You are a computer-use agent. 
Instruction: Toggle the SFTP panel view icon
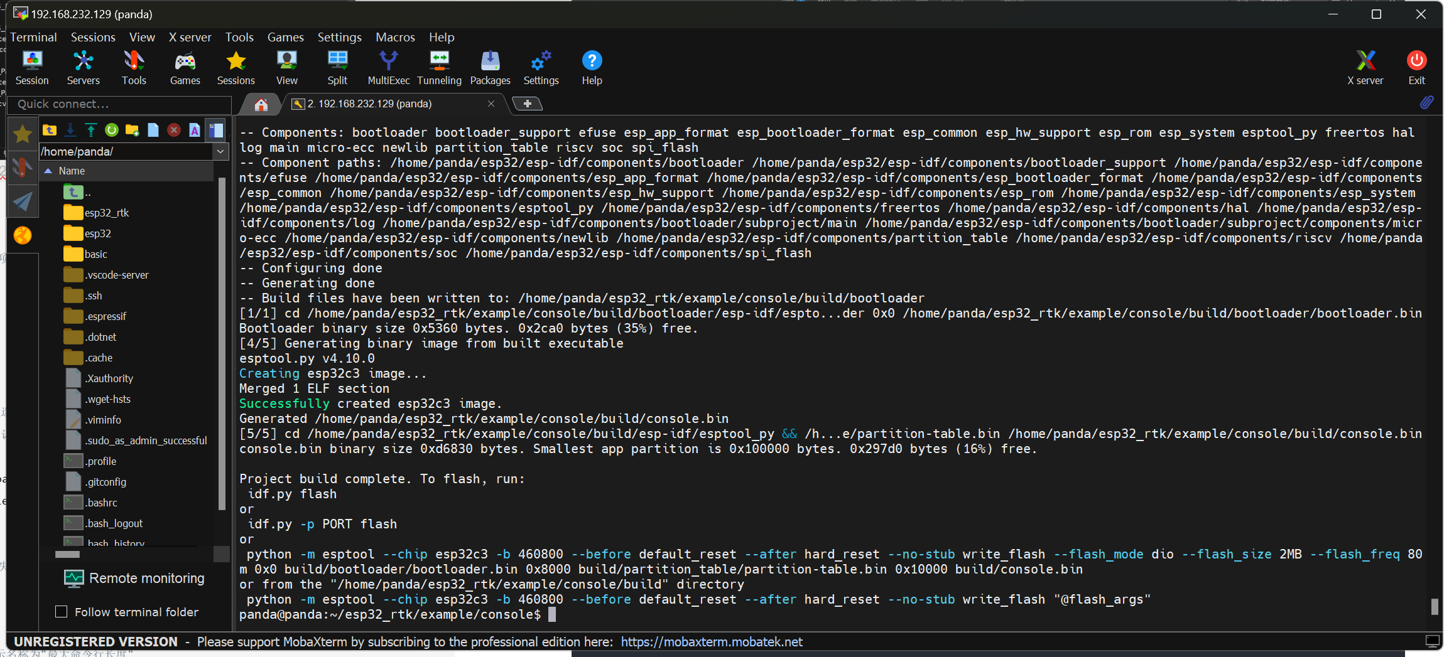pos(215,130)
